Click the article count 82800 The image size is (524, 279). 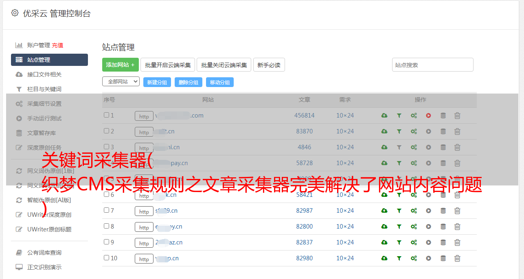tap(305, 227)
